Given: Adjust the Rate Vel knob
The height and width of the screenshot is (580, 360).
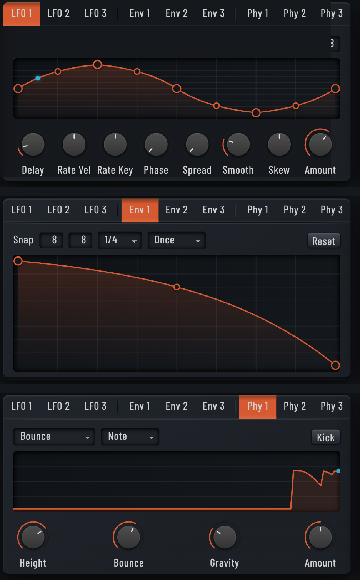Looking at the screenshot, I should (x=74, y=145).
